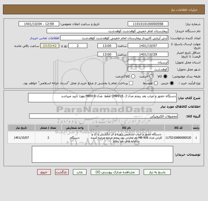Screen dimensions: 208x201
Task: Select the کالا/خدمت radio button
Action: coord(133,76)
